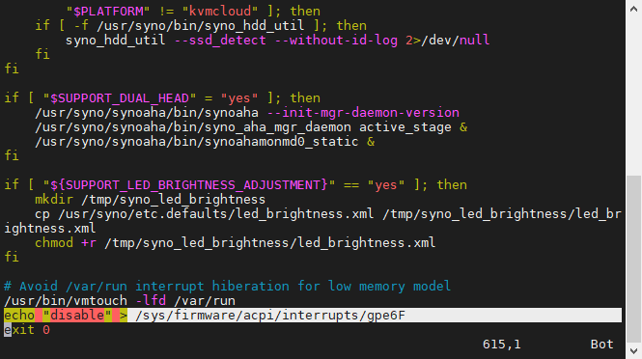
Task: Click "/usr/syno/etc.defaults/led_brightness.xml" source path
Action: [216, 214]
